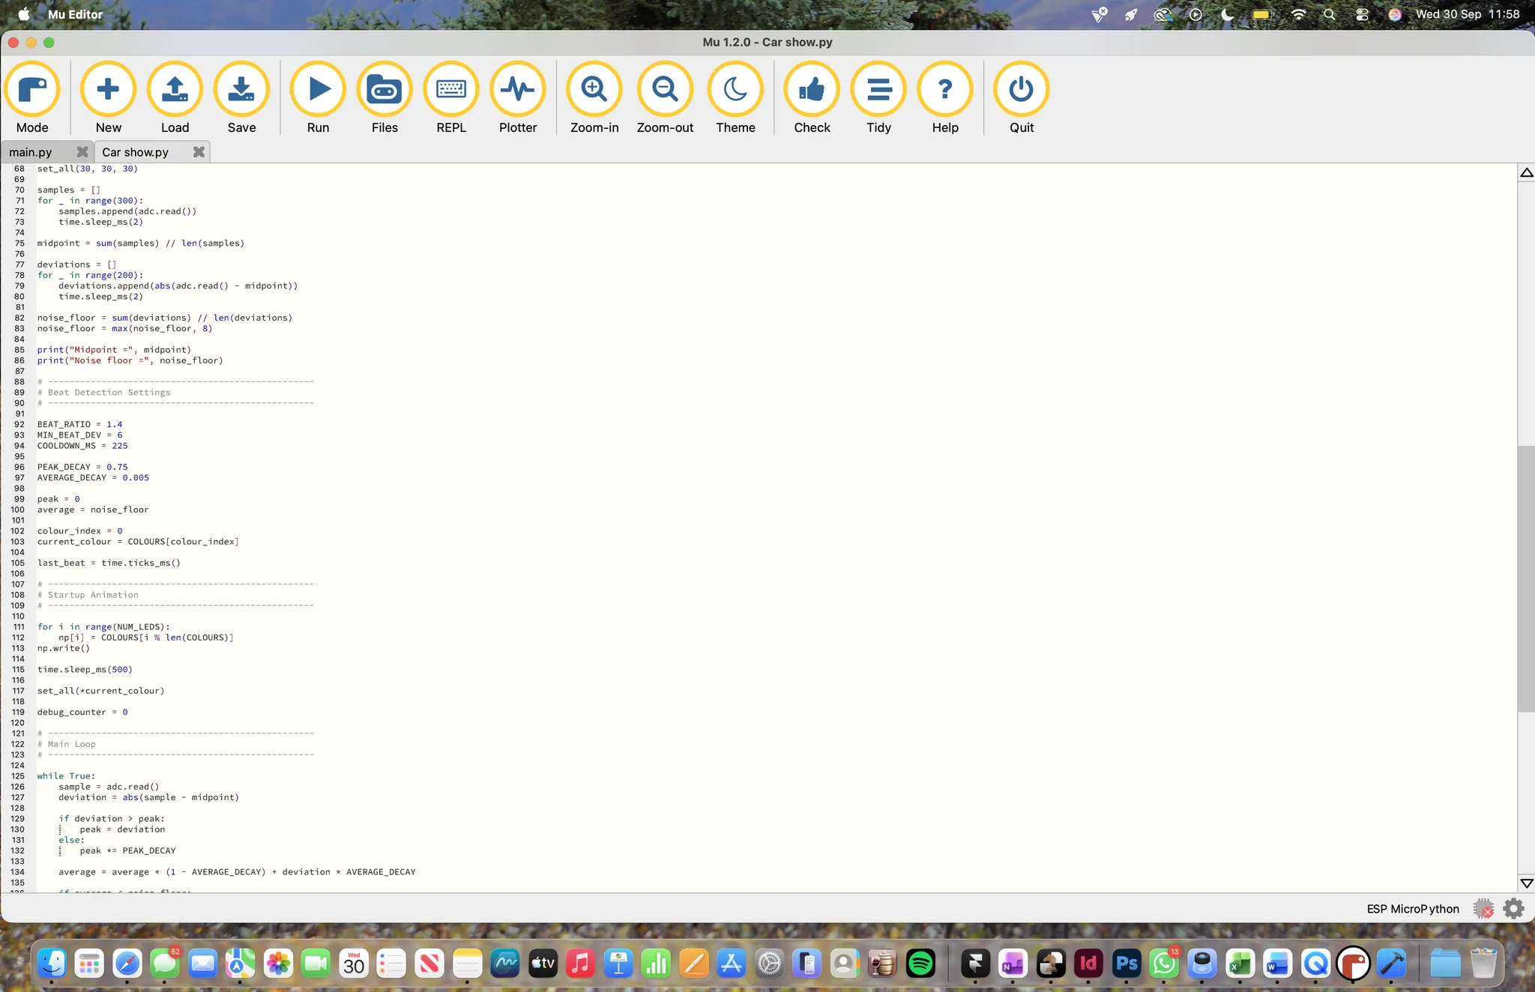Screen dimensions: 1535x992
Task: Click the date and time clock
Action: [x=1468, y=14]
